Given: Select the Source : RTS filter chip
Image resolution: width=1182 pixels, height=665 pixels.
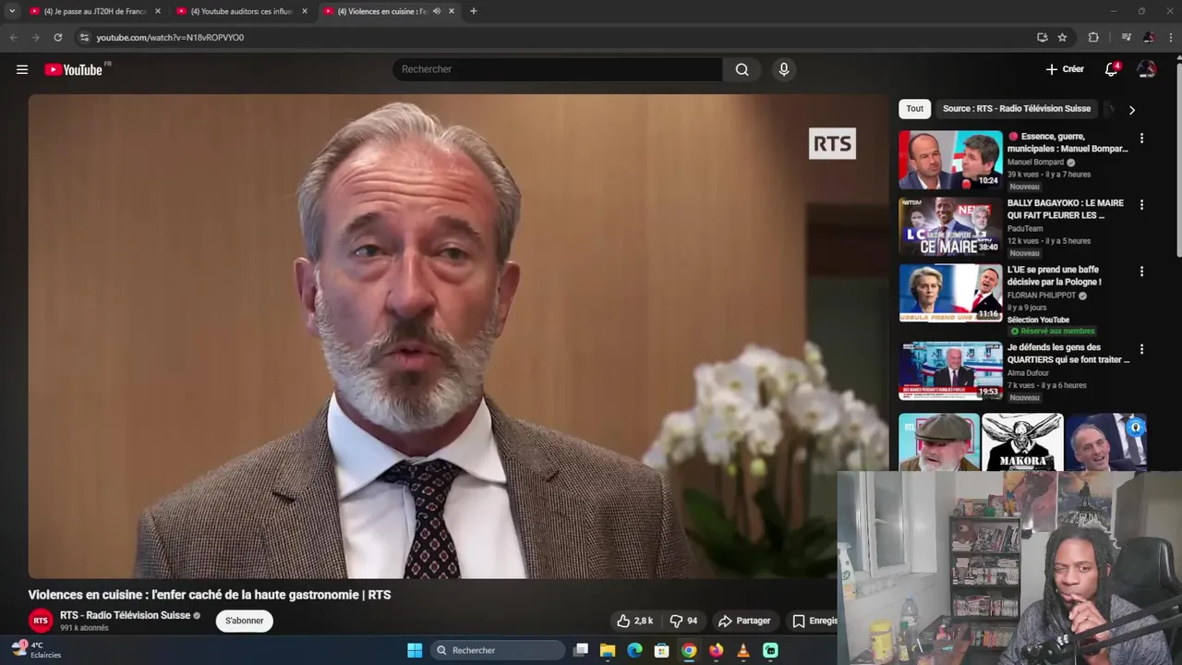Looking at the screenshot, I should tap(1017, 109).
